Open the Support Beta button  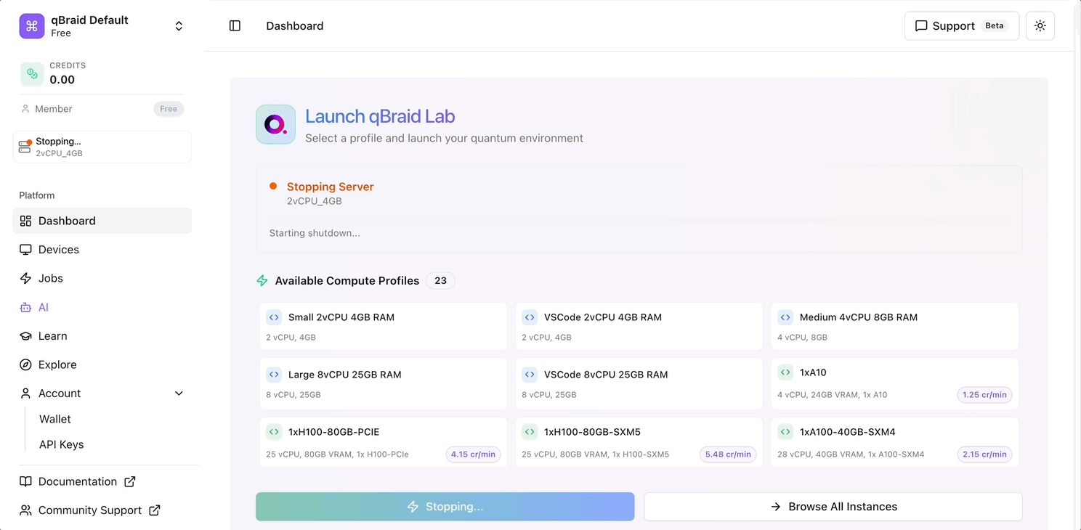[x=962, y=25]
